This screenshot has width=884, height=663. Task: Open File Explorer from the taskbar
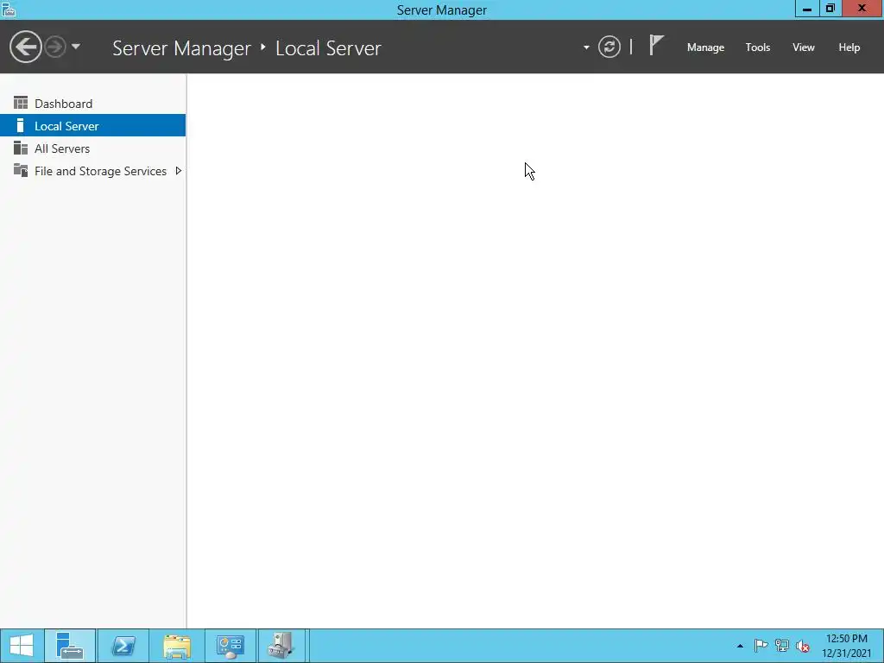pyautogui.click(x=177, y=646)
